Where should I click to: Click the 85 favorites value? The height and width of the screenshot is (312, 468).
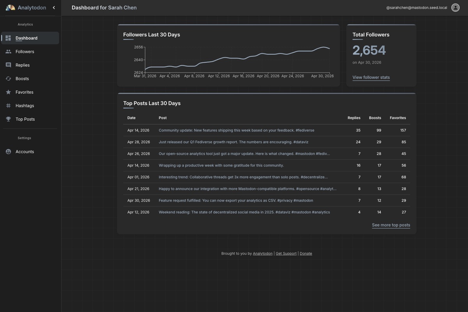[x=404, y=142]
